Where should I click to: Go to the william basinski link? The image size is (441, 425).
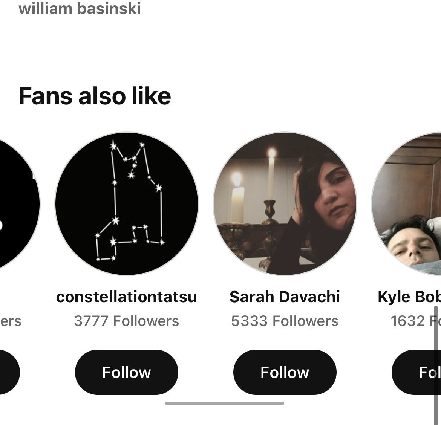click(80, 8)
